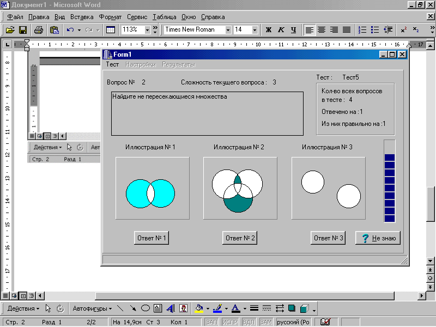Click the horizontal scrollbar thumb in Word
The image size is (436, 327).
(x=245, y=295)
